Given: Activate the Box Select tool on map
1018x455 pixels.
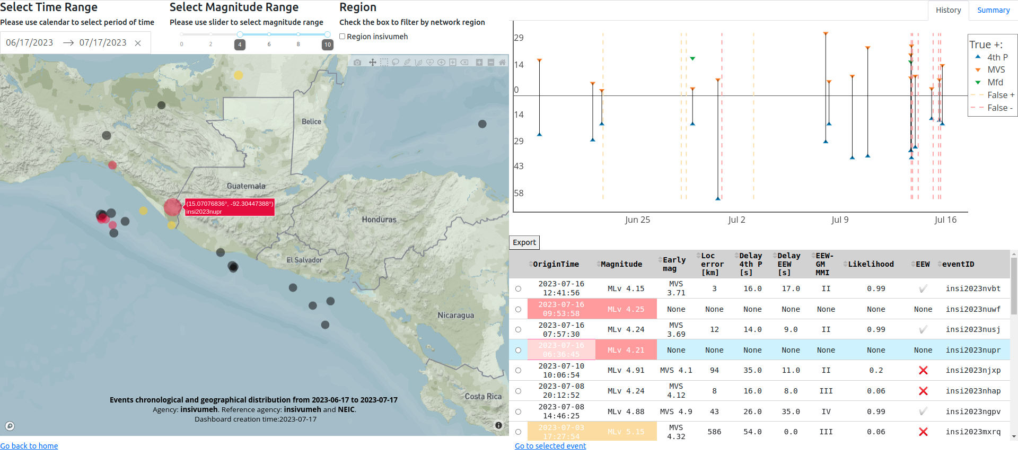Looking at the screenshot, I should coord(384,63).
